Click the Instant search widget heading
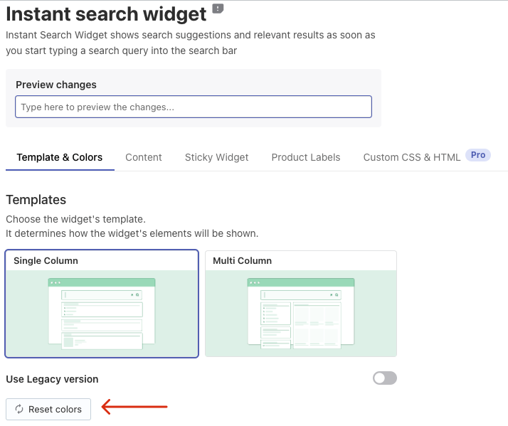This screenshot has height=426, width=508. 106,13
